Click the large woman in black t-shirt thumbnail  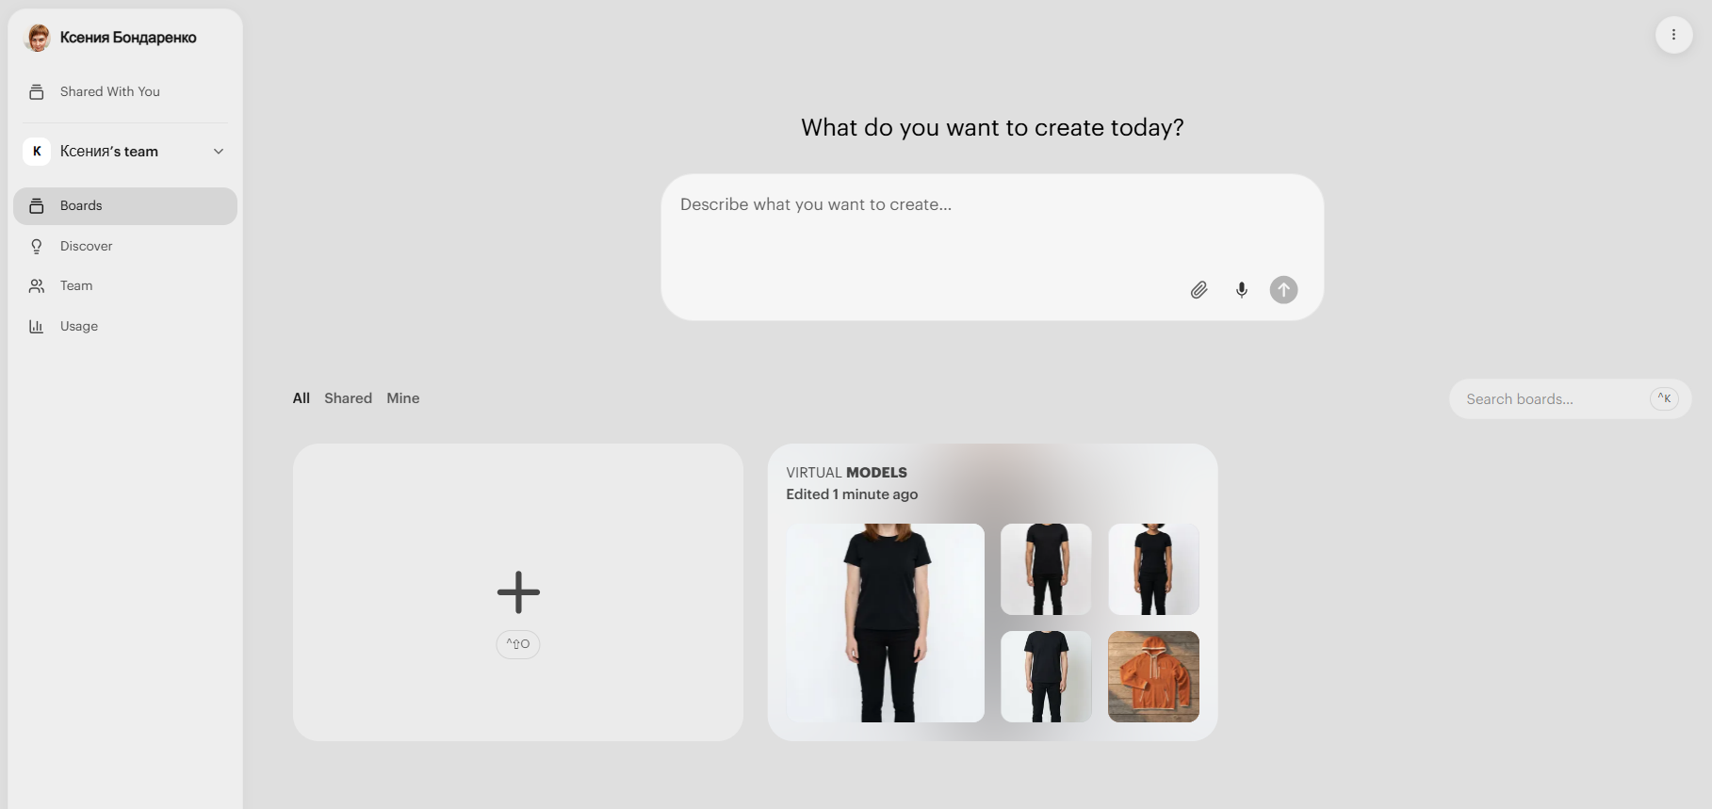click(x=886, y=623)
